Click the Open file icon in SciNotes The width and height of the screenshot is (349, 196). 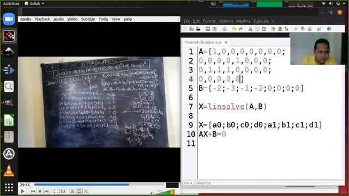point(191,29)
